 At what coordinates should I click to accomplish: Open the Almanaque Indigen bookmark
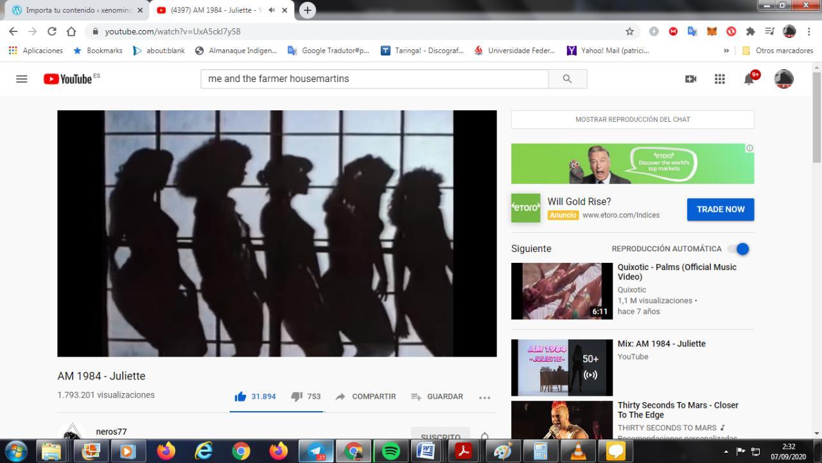(236, 51)
